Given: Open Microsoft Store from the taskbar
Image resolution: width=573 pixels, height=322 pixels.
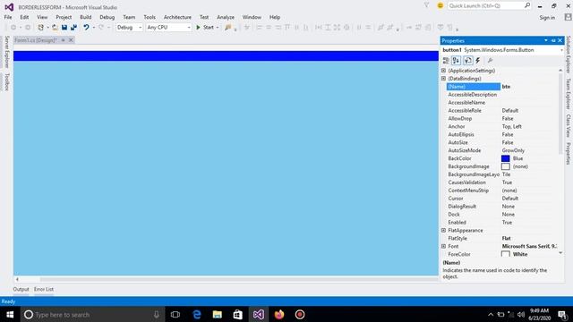Looking at the screenshot, I should click(238, 314).
